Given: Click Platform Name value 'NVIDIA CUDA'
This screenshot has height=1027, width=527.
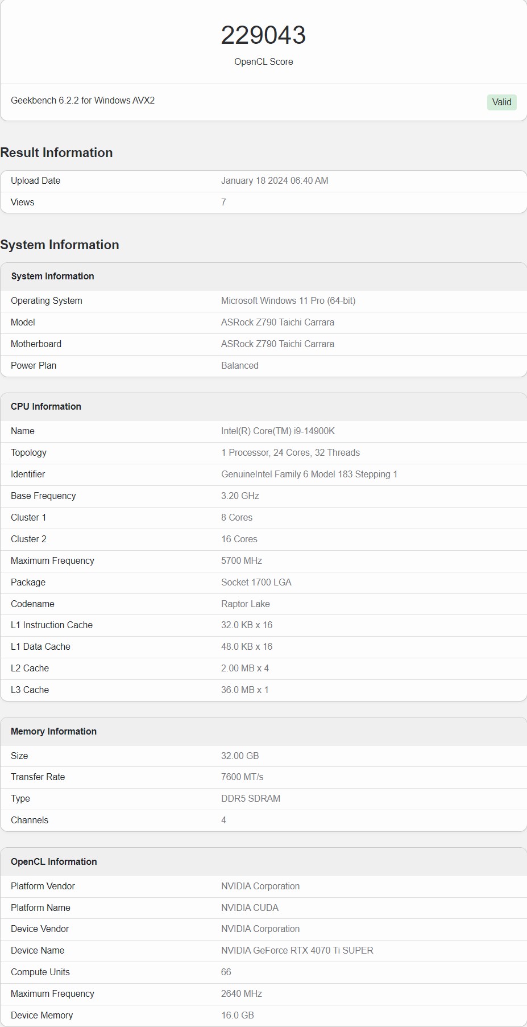Looking at the screenshot, I should pyautogui.click(x=250, y=908).
